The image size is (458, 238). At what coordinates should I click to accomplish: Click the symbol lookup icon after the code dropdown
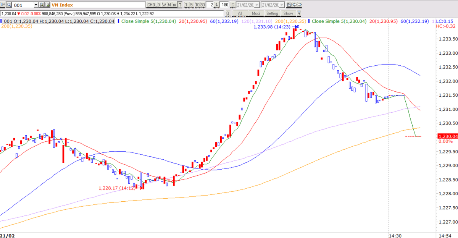tap(42, 5)
